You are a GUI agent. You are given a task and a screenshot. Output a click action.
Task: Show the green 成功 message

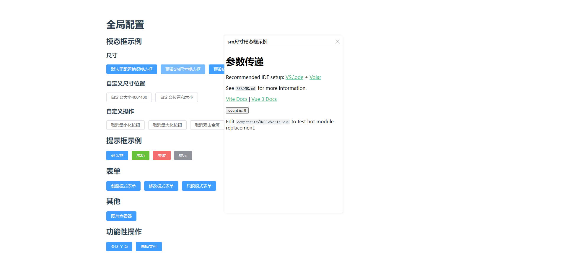pyautogui.click(x=141, y=155)
